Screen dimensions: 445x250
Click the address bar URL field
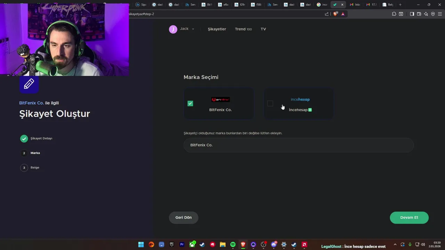226,14
